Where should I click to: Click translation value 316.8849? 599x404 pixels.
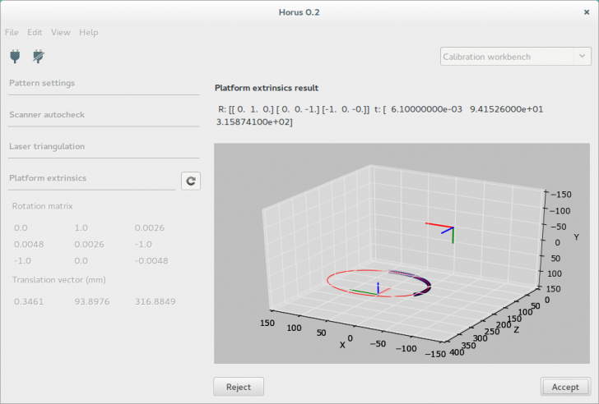pyautogui.click(x=155, y=301)
